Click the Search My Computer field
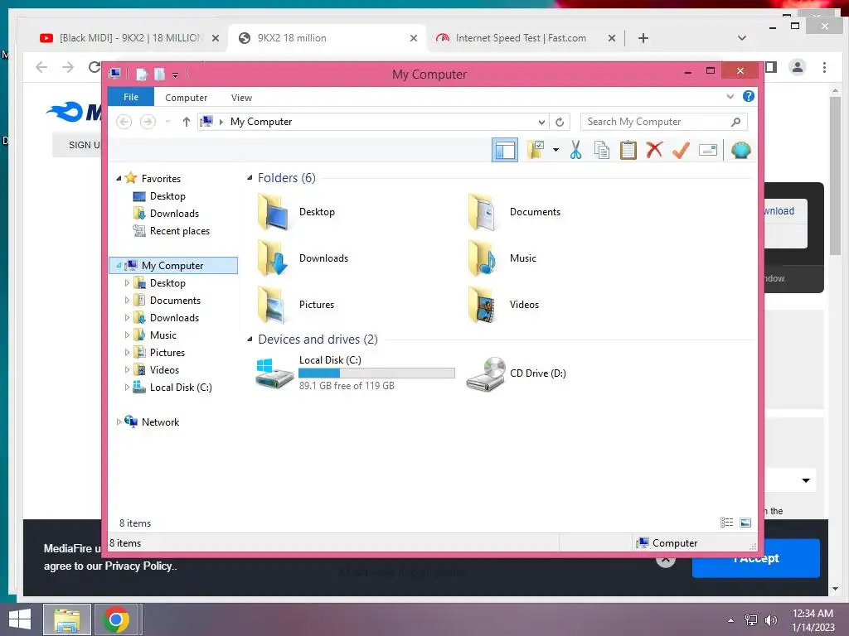This screenshot has width=849, height=636. pos(664,122)
